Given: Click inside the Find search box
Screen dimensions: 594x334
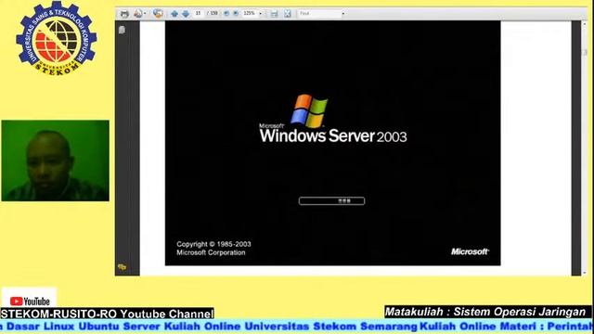Looking at the screenshot, I should 319,13.
